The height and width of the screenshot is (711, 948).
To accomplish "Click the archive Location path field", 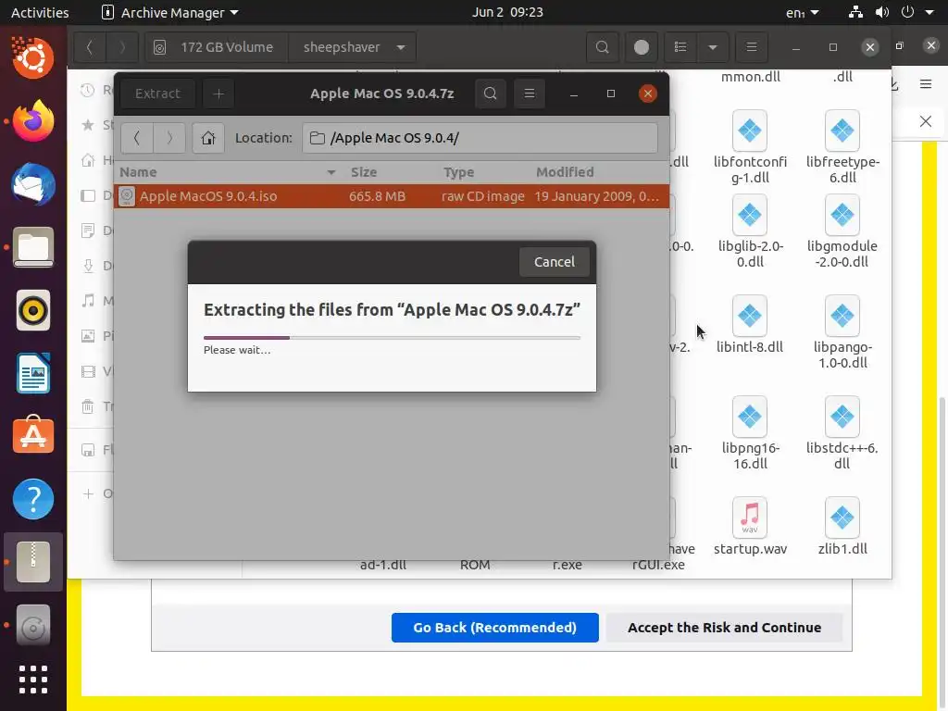I will click(480, 138).
